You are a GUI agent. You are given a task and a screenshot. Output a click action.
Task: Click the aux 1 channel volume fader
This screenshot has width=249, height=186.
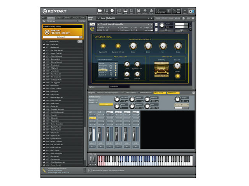(x=108, y=134)
